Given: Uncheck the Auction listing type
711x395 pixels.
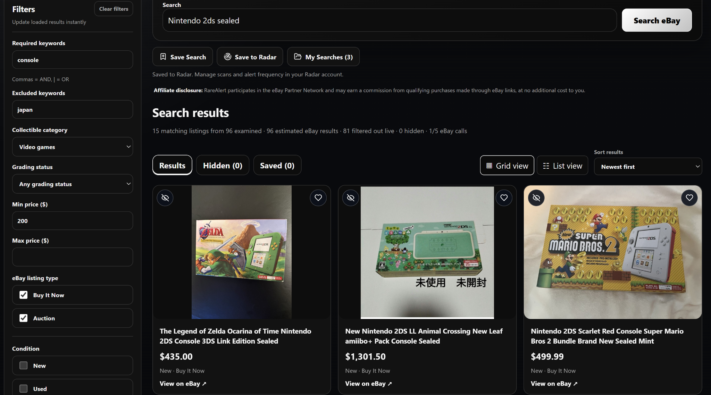Looking at the screenshot, I should pyautogui.click(x=23, y=318).
